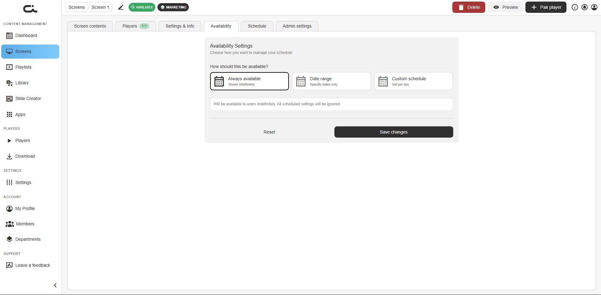This screenshot has width=601, height=295.
Task: Click the Screens breadcrumb link
Action: pos(77,7)
